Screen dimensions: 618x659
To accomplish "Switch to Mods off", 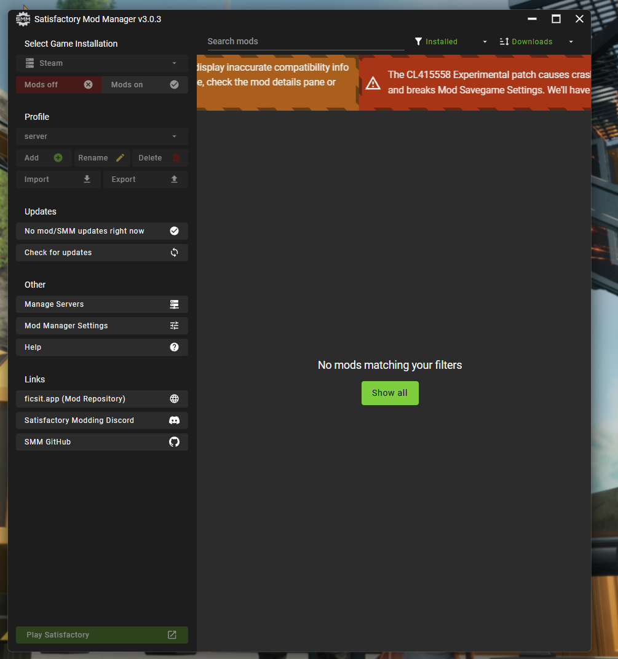I will [x=59, y=84].
